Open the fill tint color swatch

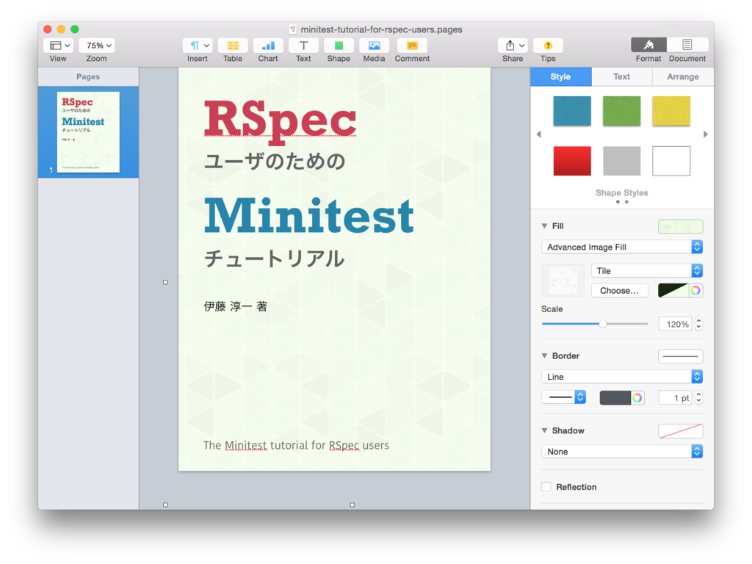click(673, 291)
